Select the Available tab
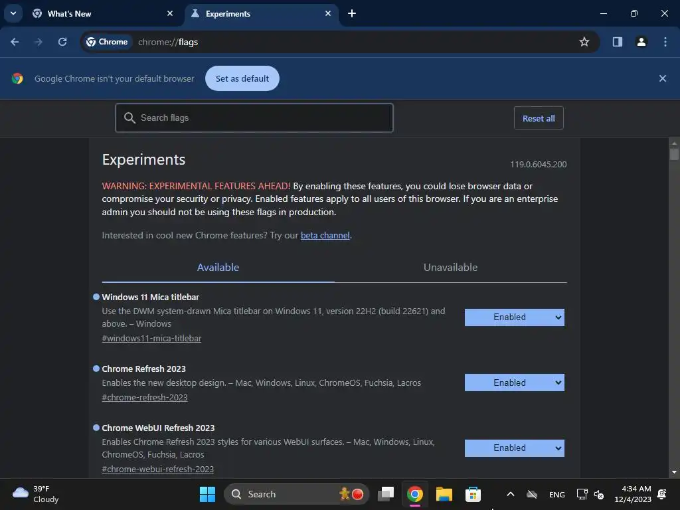The width and height of the screenshot is (680, 510). pos(218,268)
